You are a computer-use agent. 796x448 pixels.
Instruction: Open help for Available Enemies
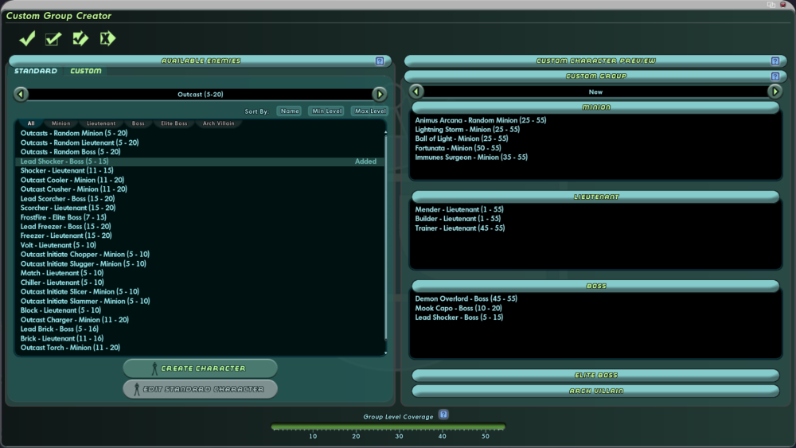tap(380, 61)
